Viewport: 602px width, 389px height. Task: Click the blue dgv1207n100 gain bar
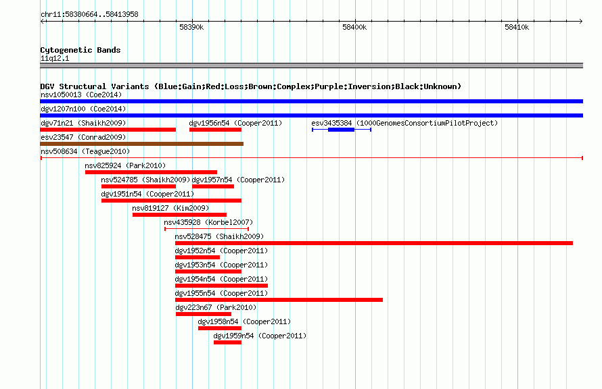(311, 115)
